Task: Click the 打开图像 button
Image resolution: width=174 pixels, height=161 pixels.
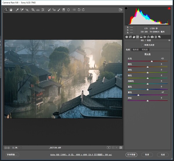Action: tap(131, 155)
